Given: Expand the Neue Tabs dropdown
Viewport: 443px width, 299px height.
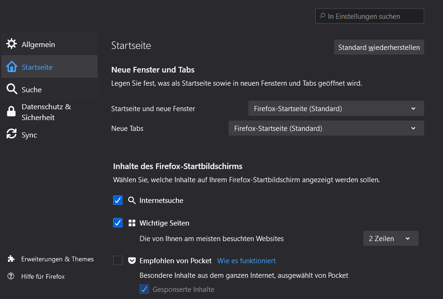Looking at the screenshot, I should tap(326, 128).
